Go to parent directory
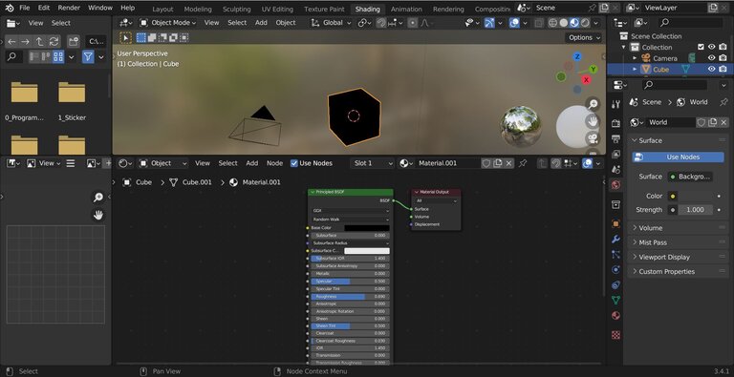 [x=39, y=42]
